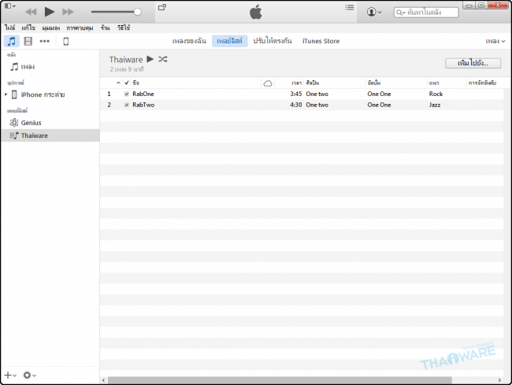The width and height of the screenshot is (512, 385).
Task: Open the ไฟล์ (File) menu
Action: (x=9, y=28)
